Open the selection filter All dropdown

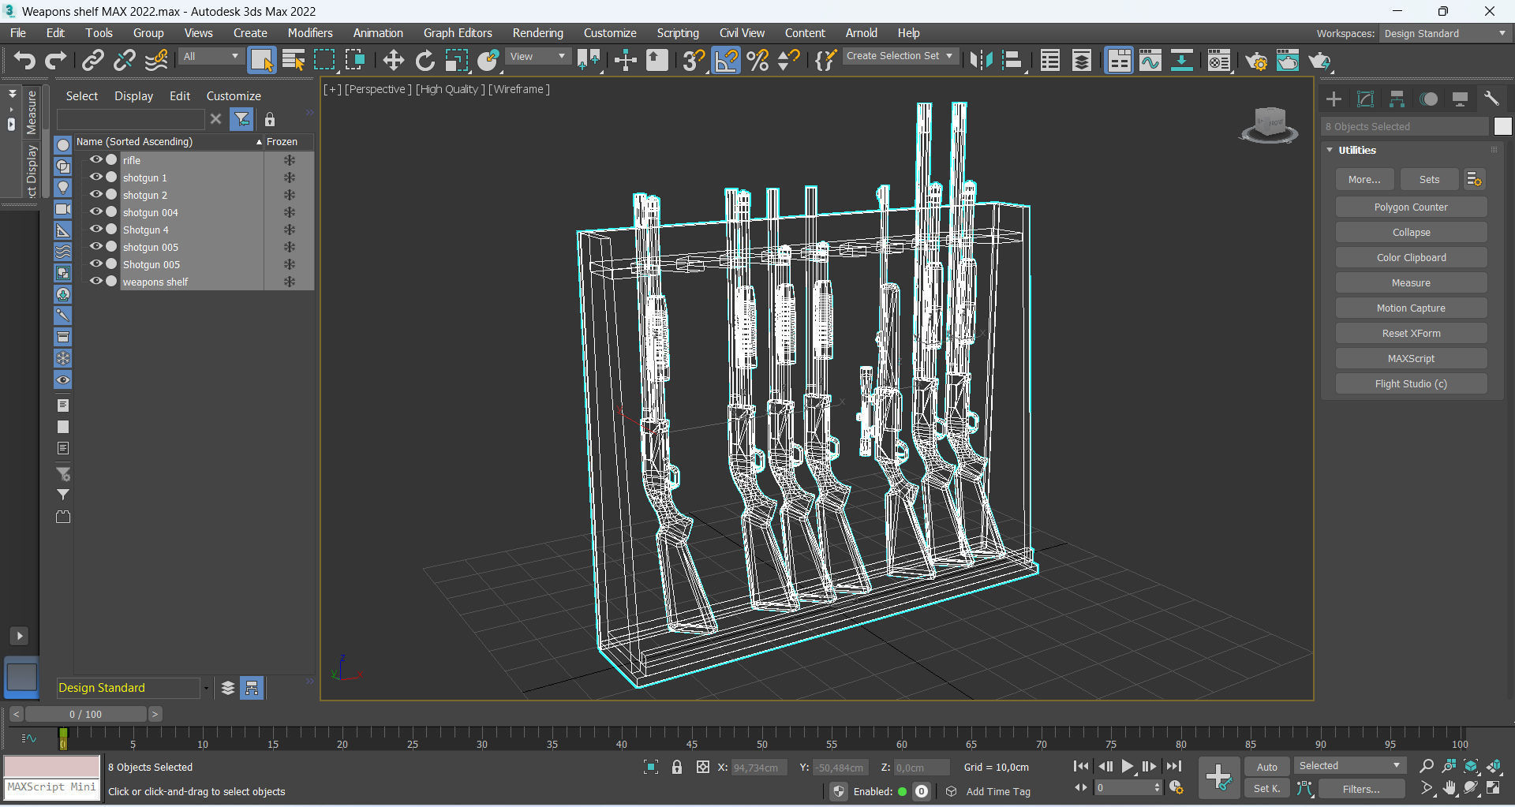[211, 57]
